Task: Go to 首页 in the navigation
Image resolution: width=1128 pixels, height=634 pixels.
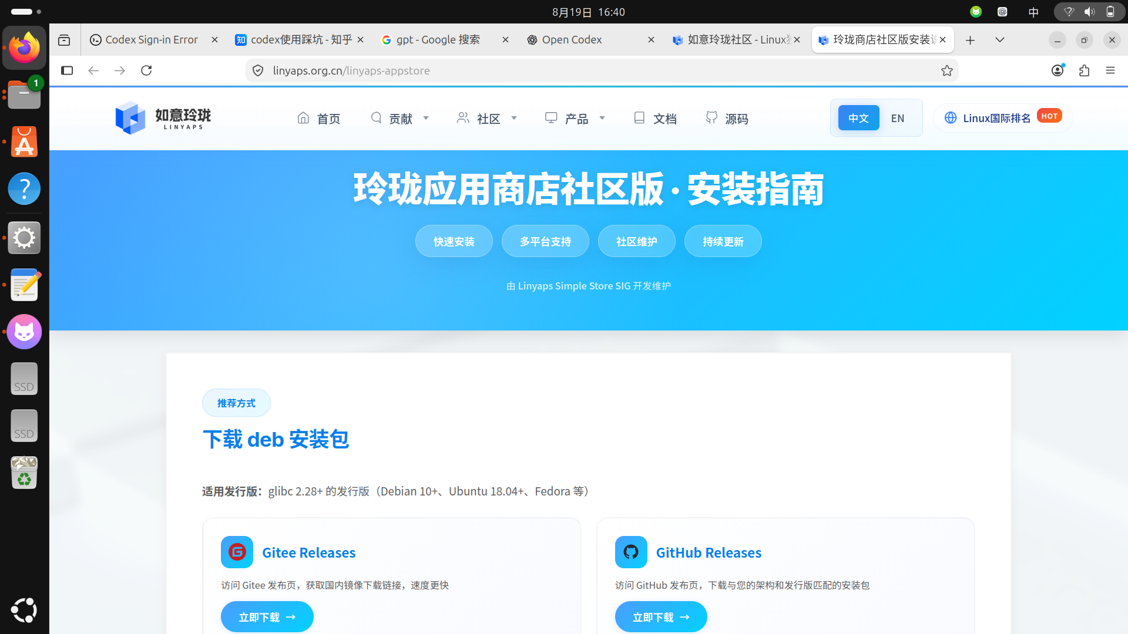Action: click(x=319, y=119)
